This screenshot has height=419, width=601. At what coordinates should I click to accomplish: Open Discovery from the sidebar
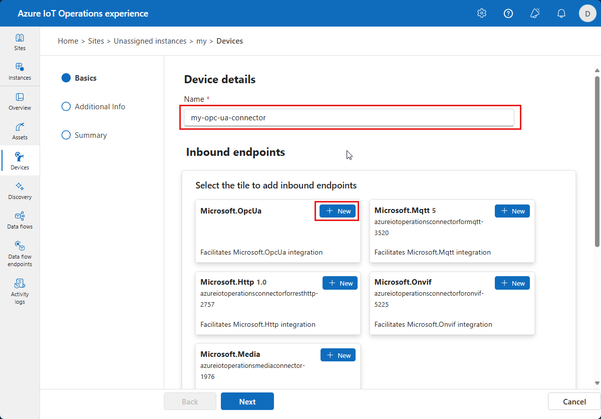point(20,190)
